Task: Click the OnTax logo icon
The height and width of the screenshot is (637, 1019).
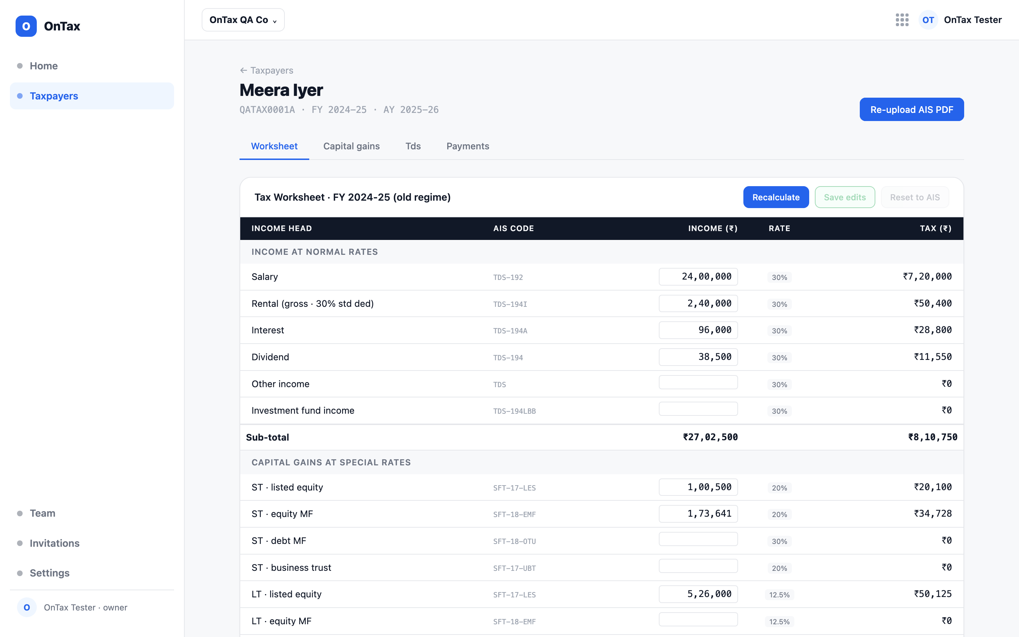Action: click(x=26, y=26)
